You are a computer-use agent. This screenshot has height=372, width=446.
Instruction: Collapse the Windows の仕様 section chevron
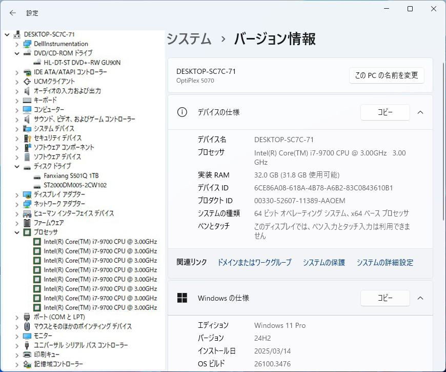tap(420, 298)
